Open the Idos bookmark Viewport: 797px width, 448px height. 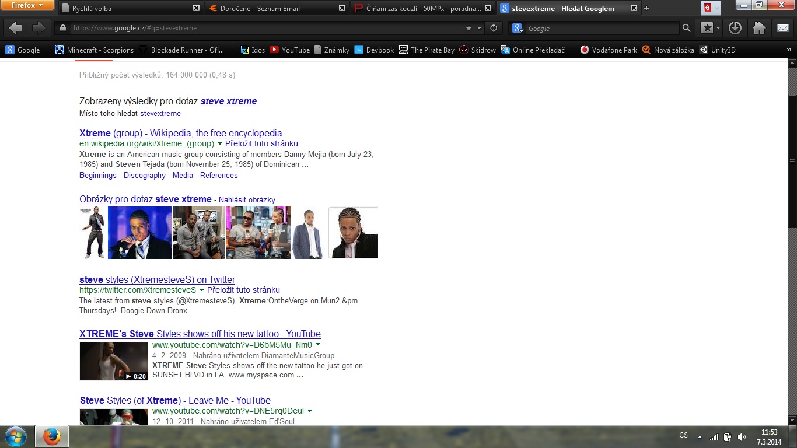tap(253, 50)
